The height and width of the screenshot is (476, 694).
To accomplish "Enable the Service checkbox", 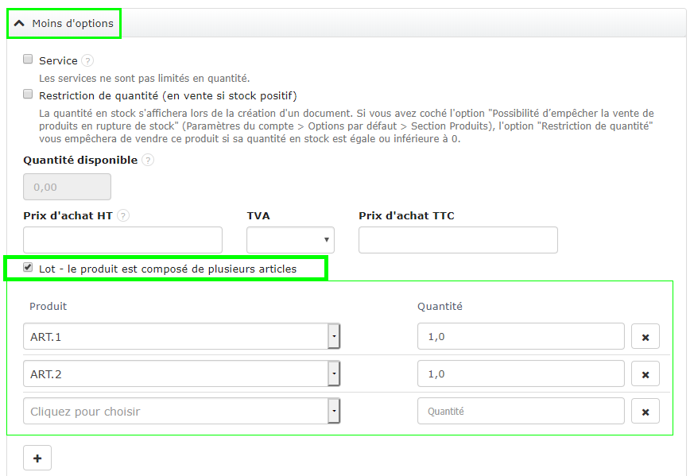I will [28, 59].
